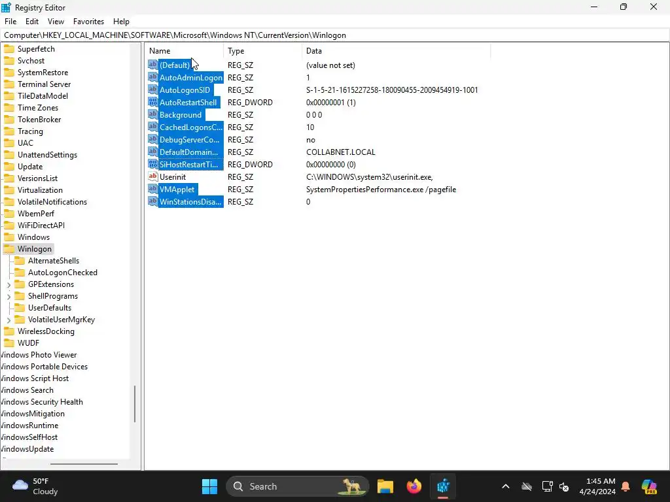Viewport: 670px width, 502px height.
Task: Open the View menu
Action: pyautogui.click(x=56, y=22)
